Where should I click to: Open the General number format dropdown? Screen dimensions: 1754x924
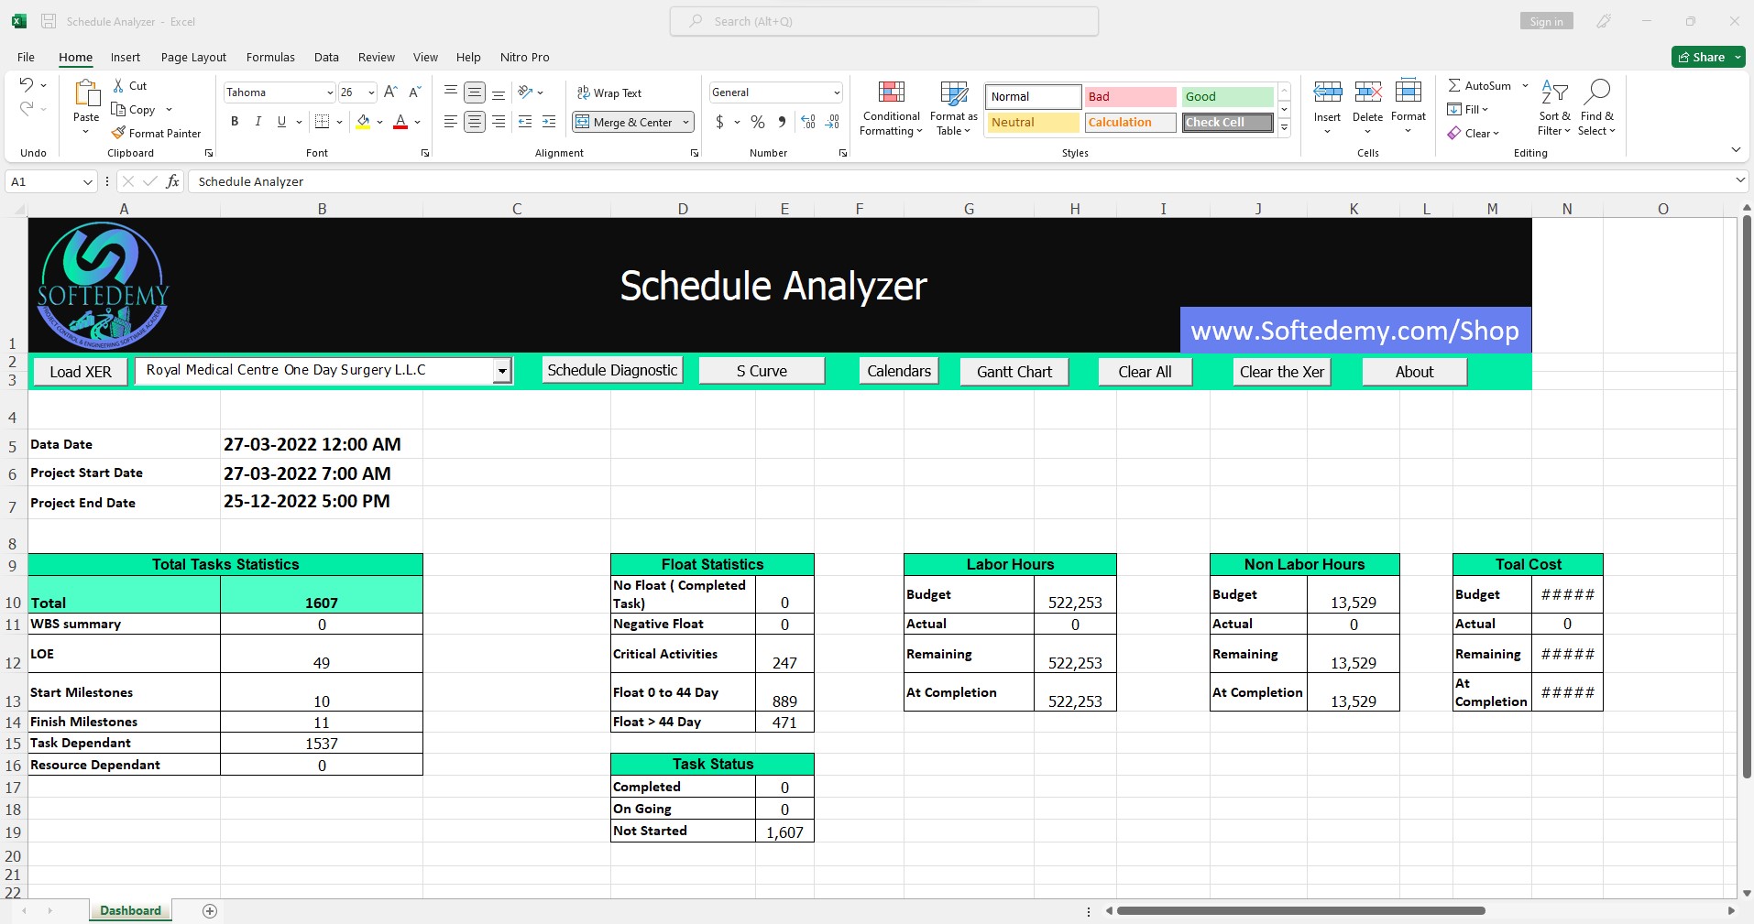pyautogui.click(x=836, y=92)
